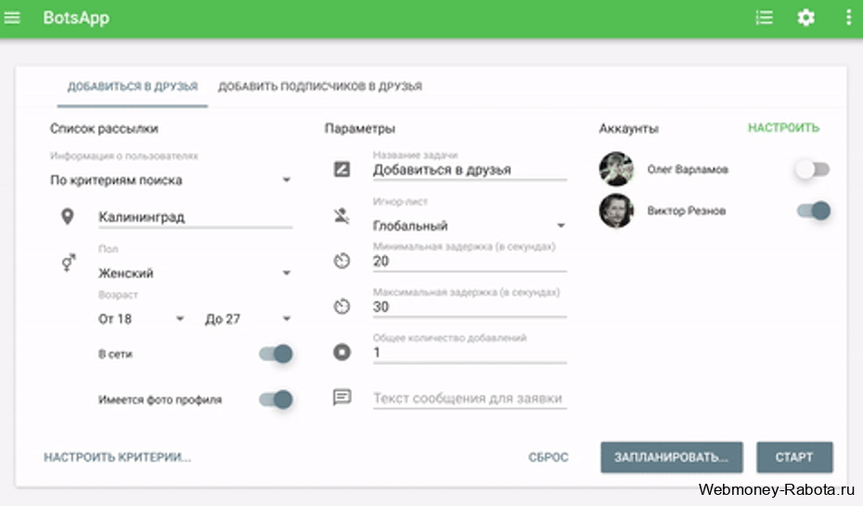Click the Сброс reset button

548,457
